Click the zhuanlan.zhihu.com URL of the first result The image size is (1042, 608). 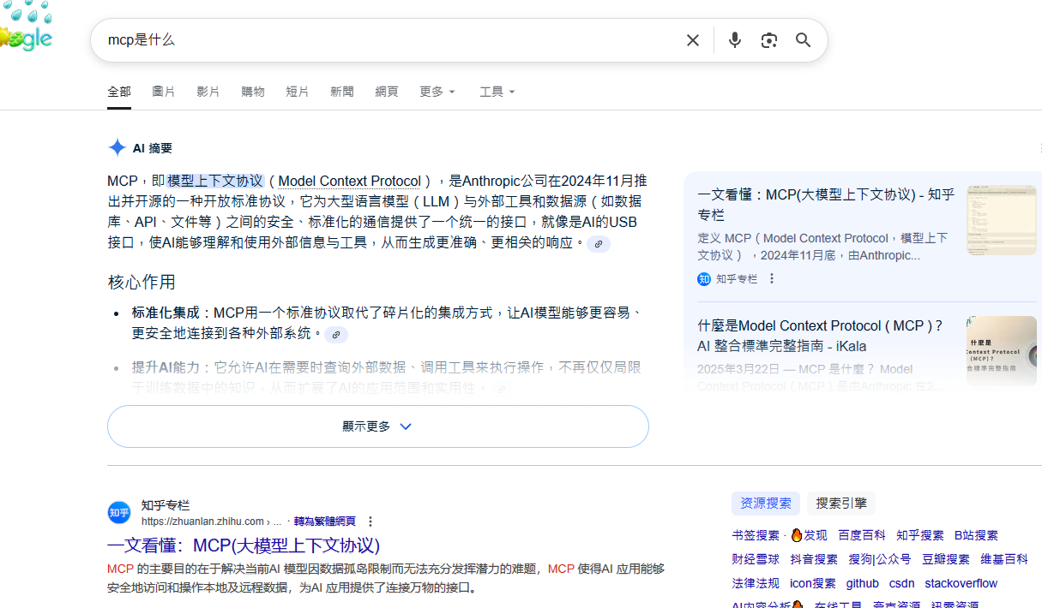pyautogui.click(x=211, y=522)
